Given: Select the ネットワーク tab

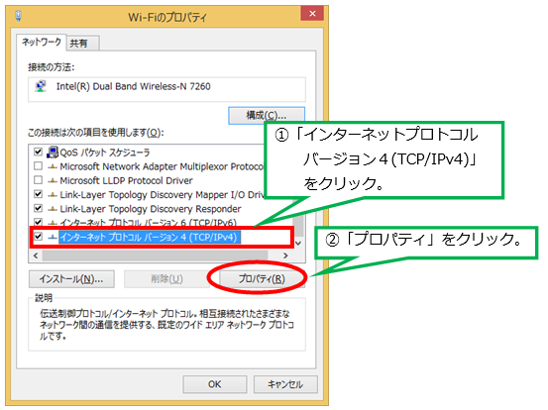Looking at the screenshot, I should point(42,43).
